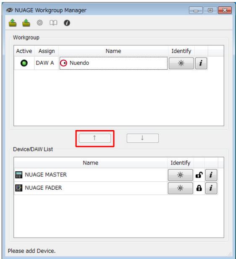Click the title bar application icon
236x259 pixels.
click(x=9, y=10)
